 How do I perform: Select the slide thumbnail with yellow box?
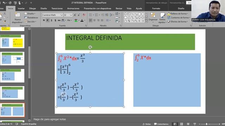point(12,41)
